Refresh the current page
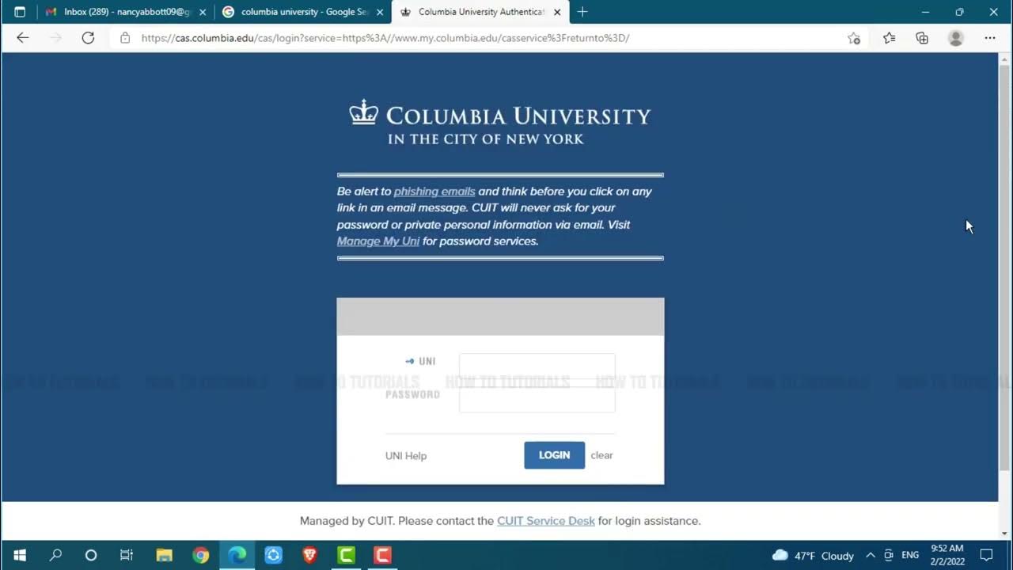 (x=88, y=38)
